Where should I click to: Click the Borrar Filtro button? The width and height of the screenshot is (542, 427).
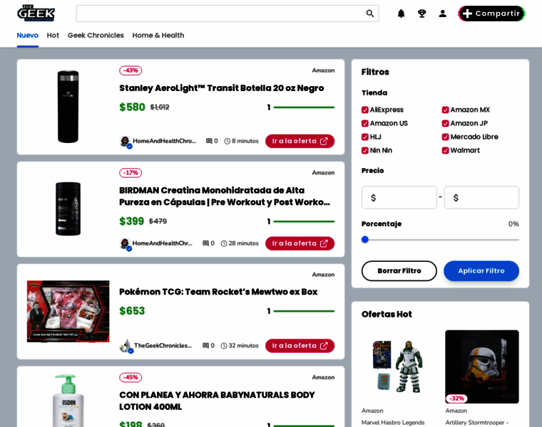(x=399, y=270)
